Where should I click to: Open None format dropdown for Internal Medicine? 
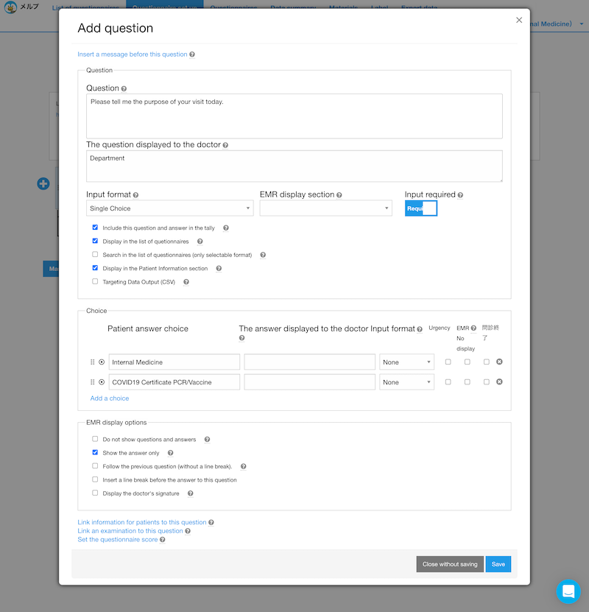[406, 362]
